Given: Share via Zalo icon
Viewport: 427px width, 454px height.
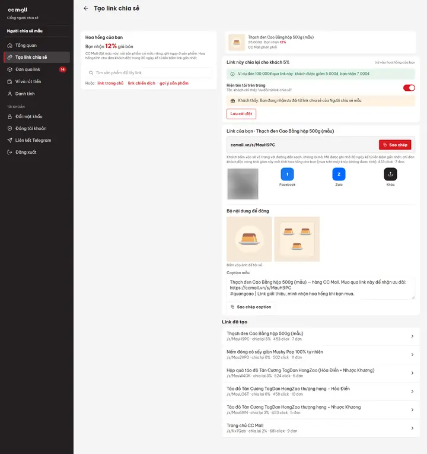Looking at the screenshot, I should click(339, 174).
